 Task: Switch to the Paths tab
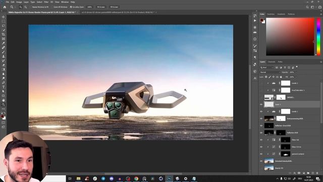[280, 62]
